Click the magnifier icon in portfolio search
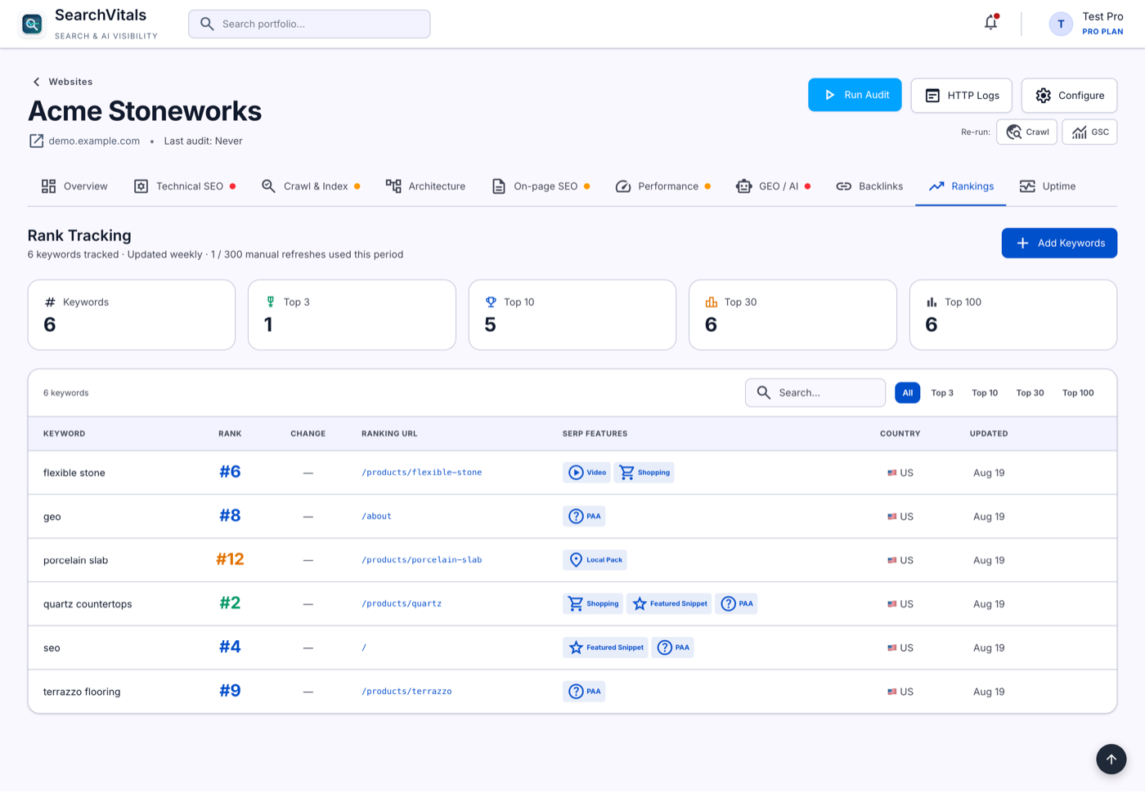This screenshot has height=793, width=1145. [x=208, y=24]
